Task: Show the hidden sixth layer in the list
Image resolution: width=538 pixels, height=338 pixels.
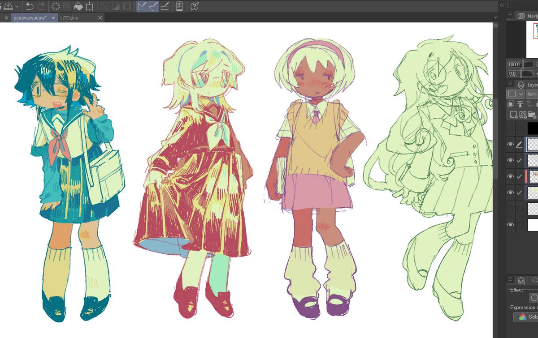Action: pos(510,209)
